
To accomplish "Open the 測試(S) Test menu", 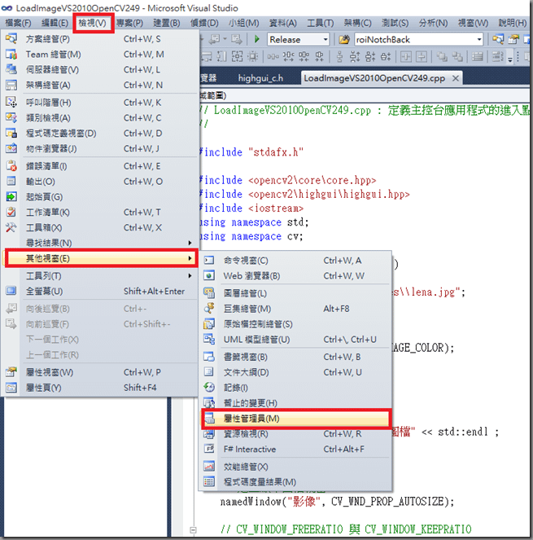I will coord(395,23).
